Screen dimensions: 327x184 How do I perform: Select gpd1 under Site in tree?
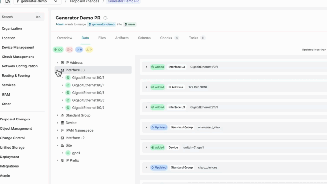tap(76, 153)
